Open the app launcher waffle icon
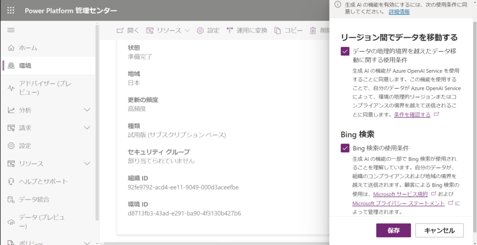477x245 pixels. coord(11,10)
